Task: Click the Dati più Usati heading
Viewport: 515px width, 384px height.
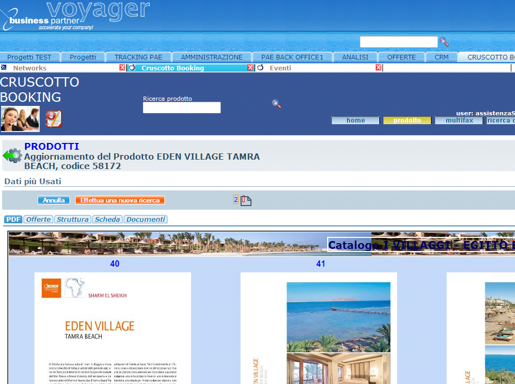Action: point(32,182)
